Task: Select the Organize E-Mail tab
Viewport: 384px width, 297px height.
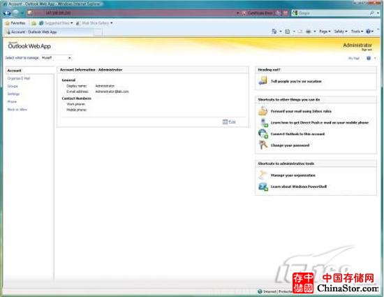Action: point(19,78)
